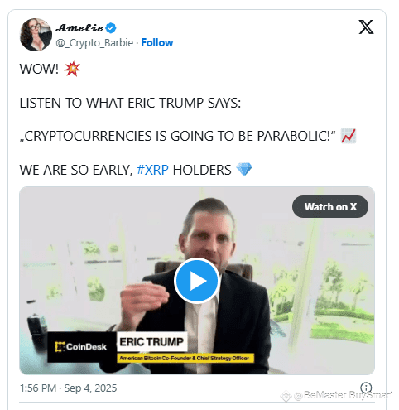Play the Eric Trump video
Image resolution: width=399 pixels, height=410 pixels.
click(x=197, y=281)
